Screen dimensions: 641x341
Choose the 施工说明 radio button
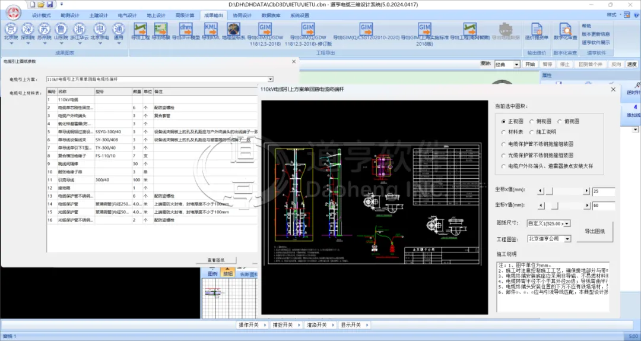532,132
